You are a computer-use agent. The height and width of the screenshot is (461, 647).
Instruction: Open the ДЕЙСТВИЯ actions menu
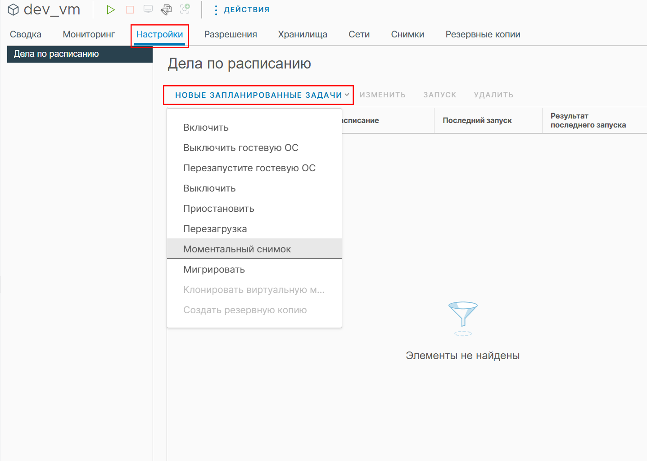pyautogui.click(x=242, y=9)
